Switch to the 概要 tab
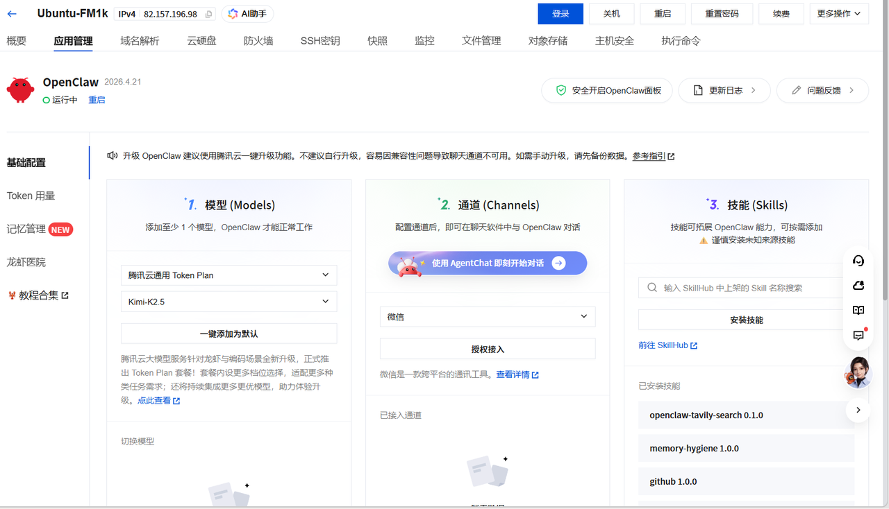The width and height of the screenshot is (889, 509). [17, 41]
